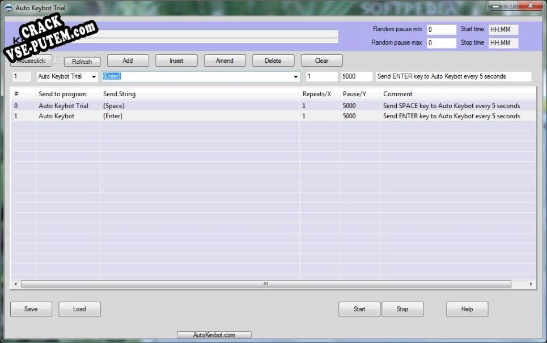Load a saved key sequence
This screenshot has height=343, width=547.
[x=79, y=309]
